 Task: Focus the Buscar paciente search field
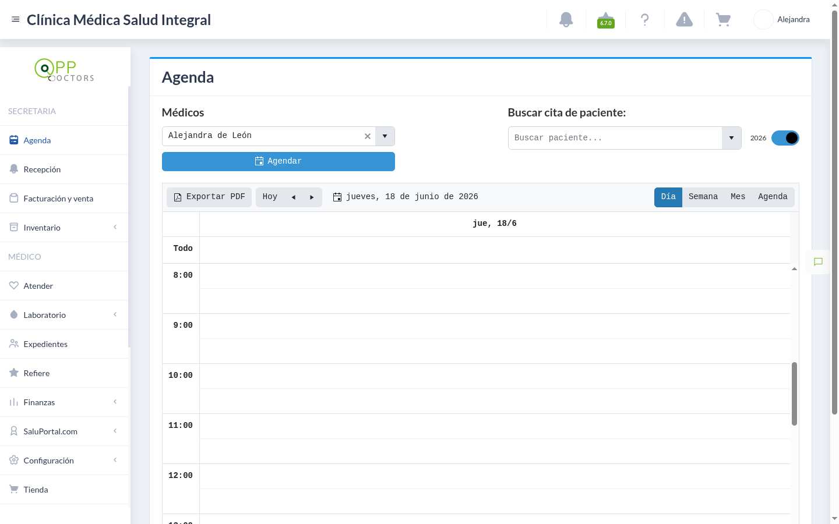click(x=615, y=138)
